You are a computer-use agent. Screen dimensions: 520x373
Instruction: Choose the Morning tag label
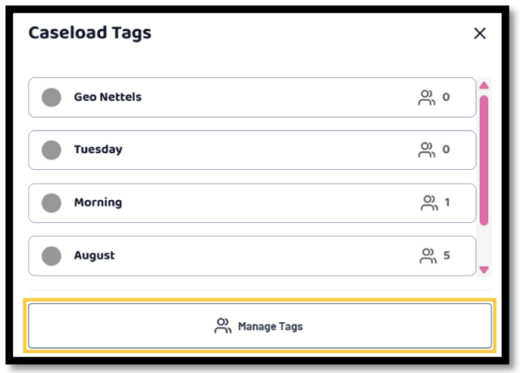[x=99, y=202]
